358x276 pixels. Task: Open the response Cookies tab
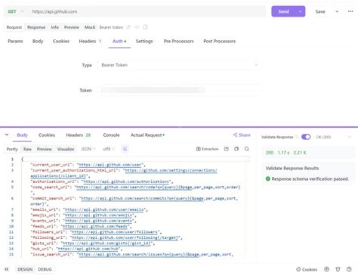47,135
